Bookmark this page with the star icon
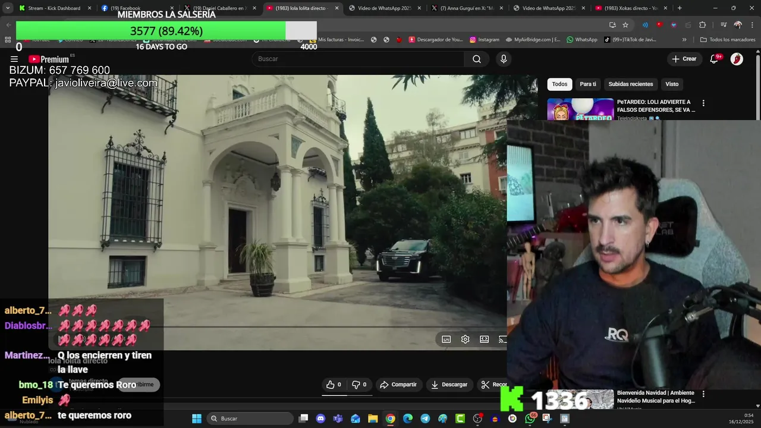This screenshot has width=761, height=428. (625, 25)
